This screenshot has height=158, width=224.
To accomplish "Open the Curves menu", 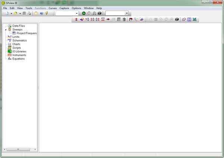I will tap(53, 8).
